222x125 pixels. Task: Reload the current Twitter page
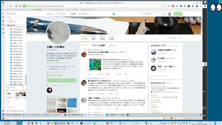17,6
